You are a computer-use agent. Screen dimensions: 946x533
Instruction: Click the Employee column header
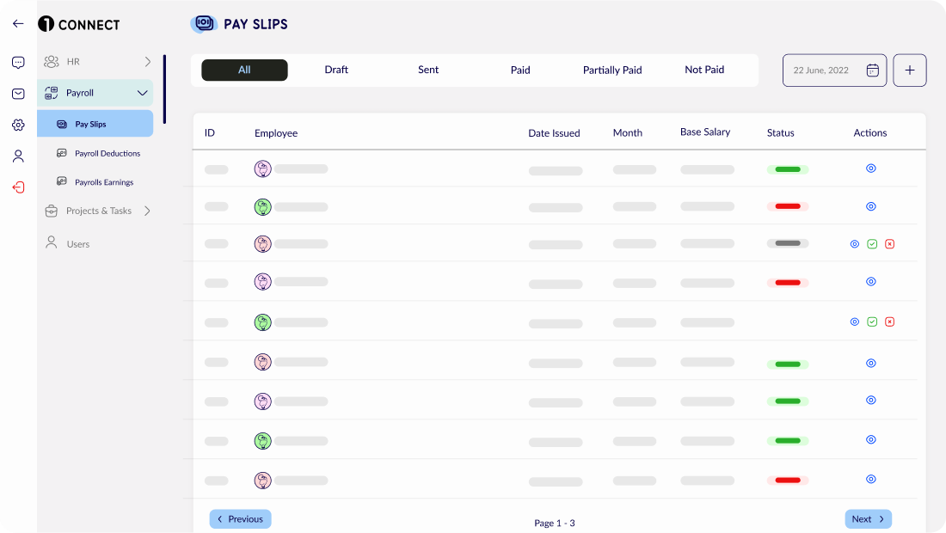[x=276, y=133]
